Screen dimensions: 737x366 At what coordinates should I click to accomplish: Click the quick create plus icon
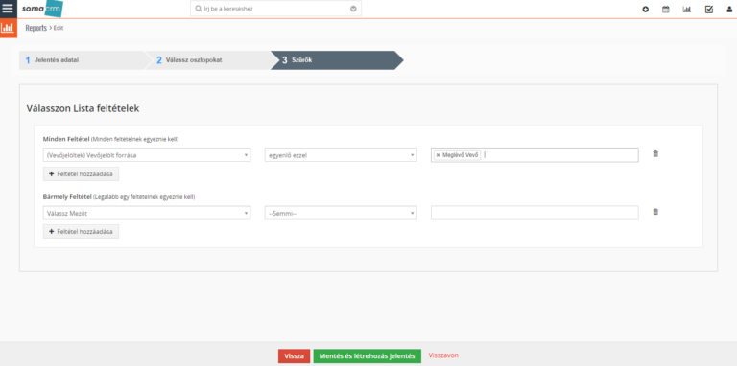(x=645, y=9)
